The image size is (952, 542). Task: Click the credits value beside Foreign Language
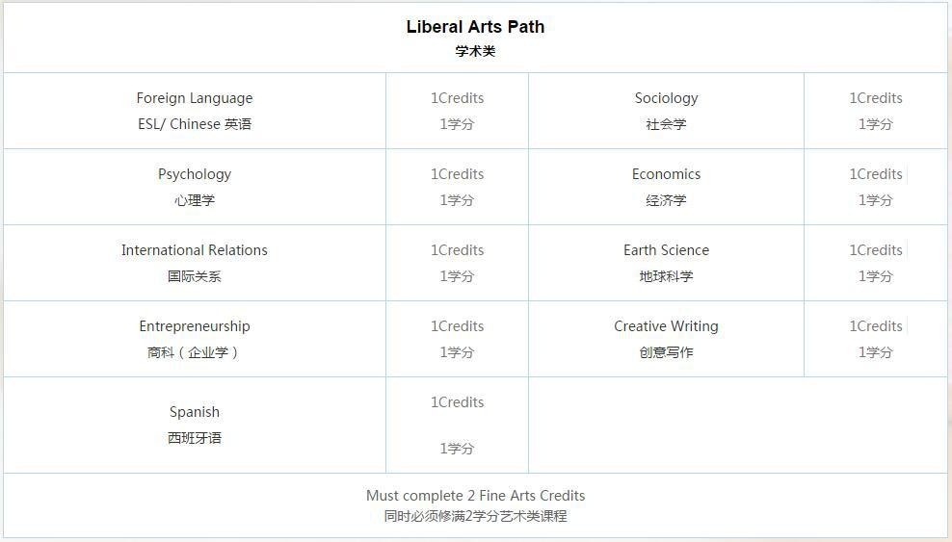457,111
